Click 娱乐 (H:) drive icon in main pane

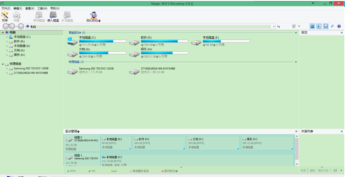click(134, 54)
